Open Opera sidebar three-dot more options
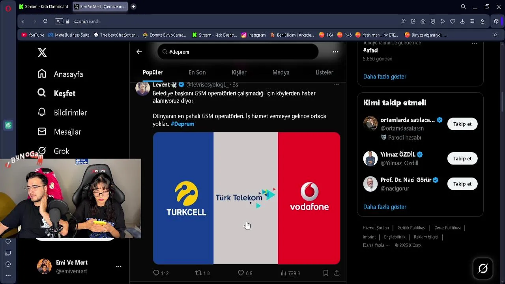The image size is (505, 284). coord(8,275)
